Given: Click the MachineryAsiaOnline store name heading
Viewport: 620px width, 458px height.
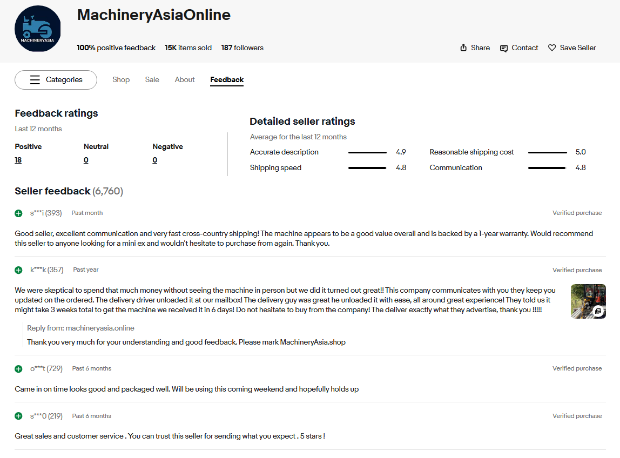Looking at the screenshot, I should point(154,15).
